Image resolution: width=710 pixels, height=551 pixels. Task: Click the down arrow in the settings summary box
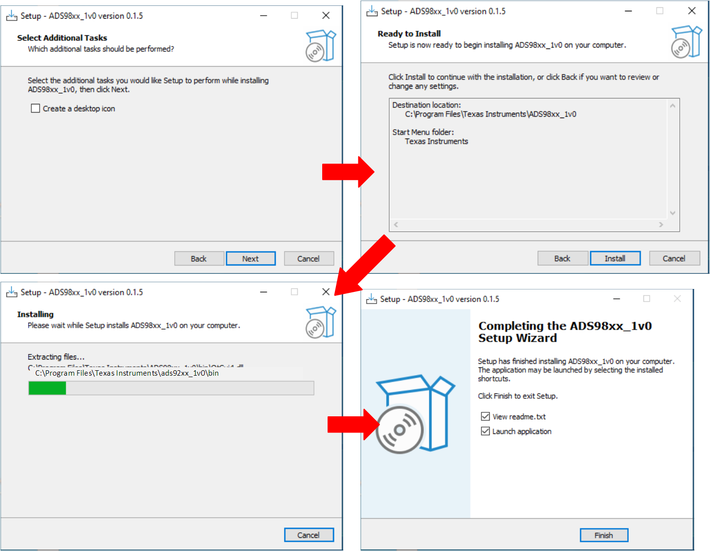(x=673, y=213)
